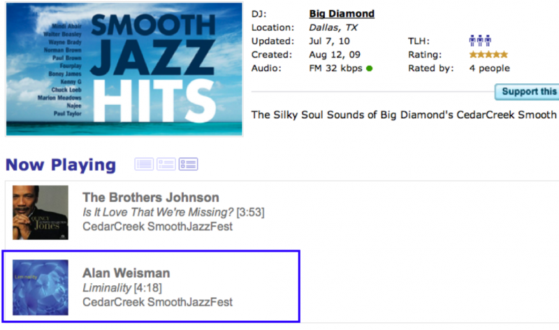Click the Now Playing heading
Screen dimensions: 559x330
pyautogui.click(x=61, y=165)
